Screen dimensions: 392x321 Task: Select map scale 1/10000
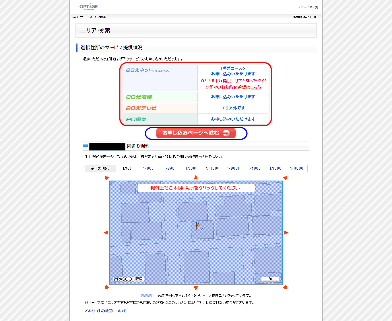212,169
